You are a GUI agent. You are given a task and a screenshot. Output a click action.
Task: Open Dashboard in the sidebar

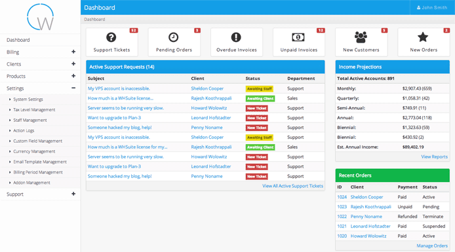click(18, 40)
